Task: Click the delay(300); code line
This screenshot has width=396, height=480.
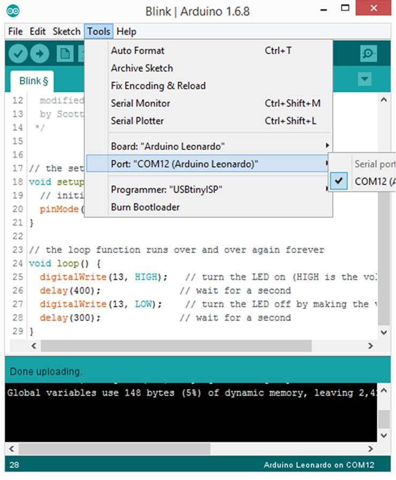Action: tap(70, 317)
